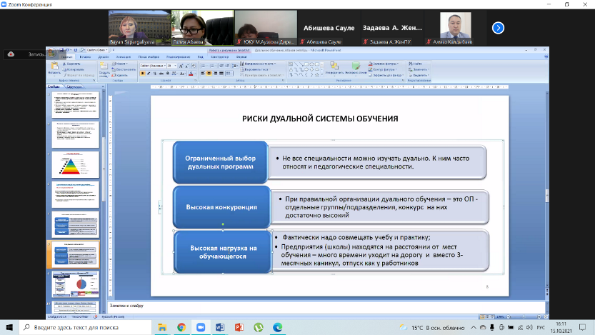Click the Office button in PowerPoint
The image size is (595, 335).
click(x=51, y=52)
